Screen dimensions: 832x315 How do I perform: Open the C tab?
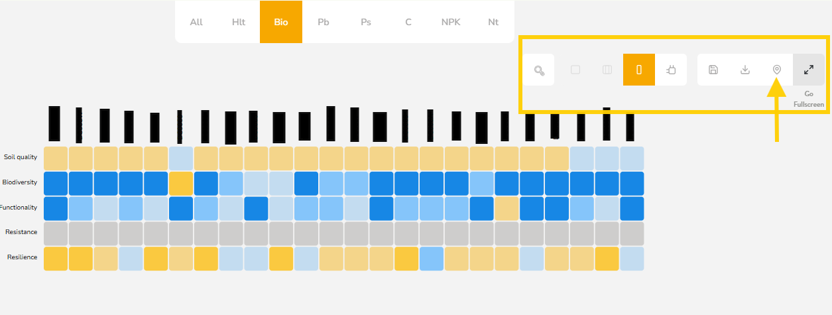pos(408,22)
